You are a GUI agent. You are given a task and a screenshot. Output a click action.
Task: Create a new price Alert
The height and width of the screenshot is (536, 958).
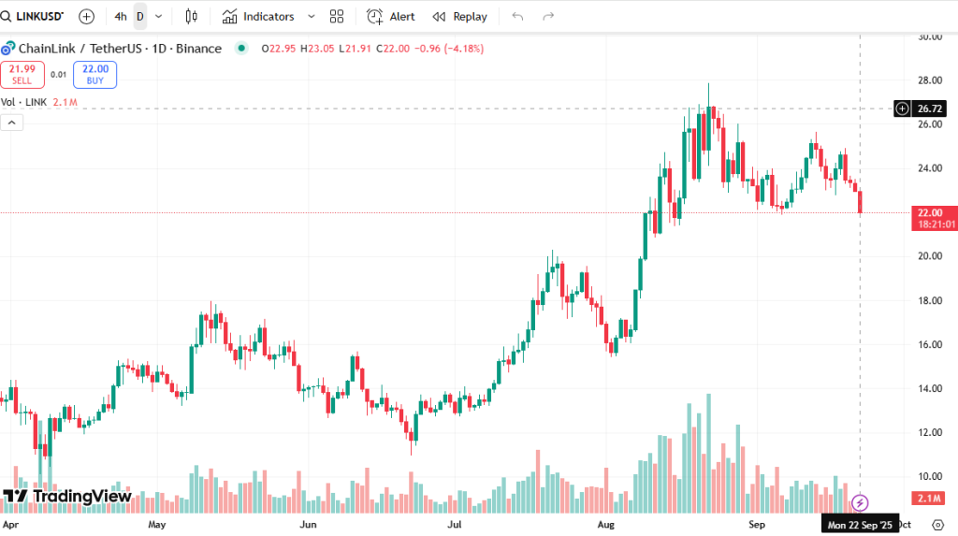(x=391, y=16)
